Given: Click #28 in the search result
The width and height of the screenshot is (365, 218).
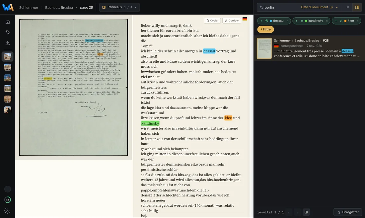Looking at the screenshot, I should pos(326,40).
